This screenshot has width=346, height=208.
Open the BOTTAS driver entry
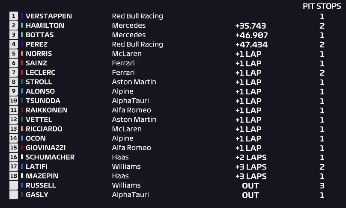[40, 35]
